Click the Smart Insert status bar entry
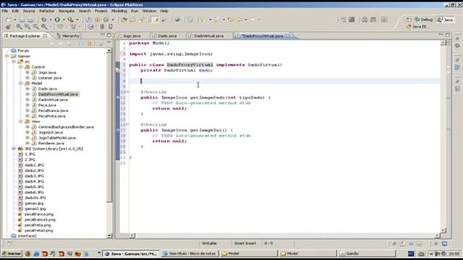Viewport: 463px width, 260px height. pyautogui.click(x=245, y=243)
